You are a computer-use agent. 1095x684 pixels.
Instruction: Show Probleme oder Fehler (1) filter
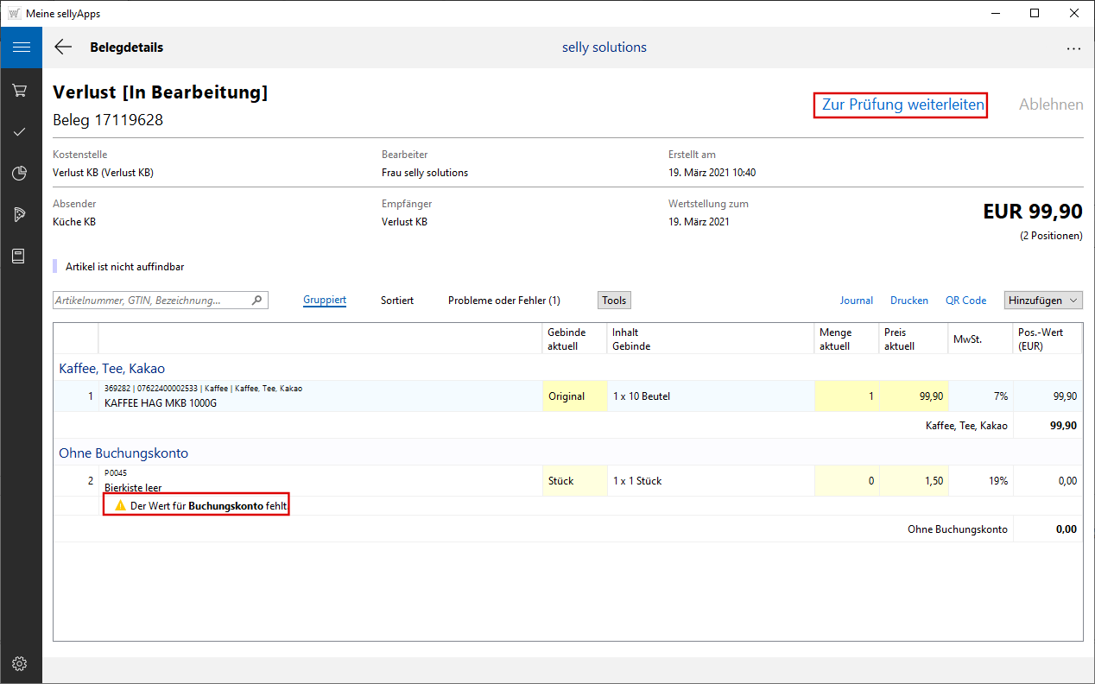[503, 301]
